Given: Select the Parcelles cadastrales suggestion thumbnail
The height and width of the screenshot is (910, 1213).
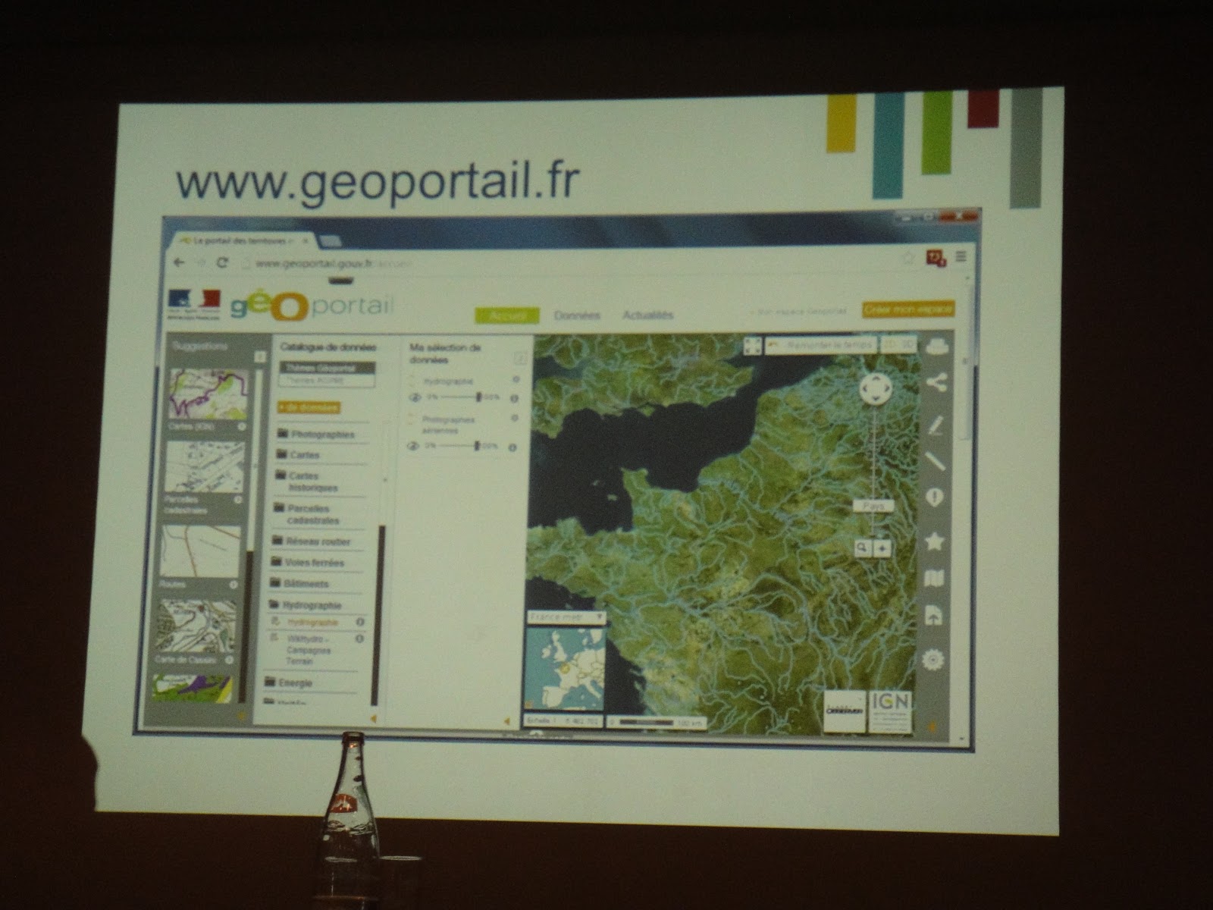Looking at the screenshot, I should [x=203, y=466].
